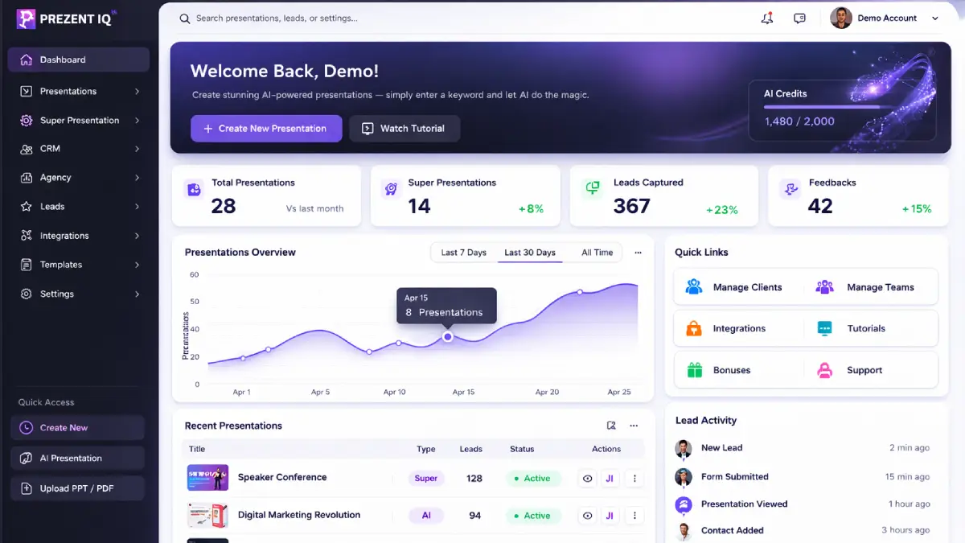Open the Demo Account dropdown arrow

click(x=934, y=19)
